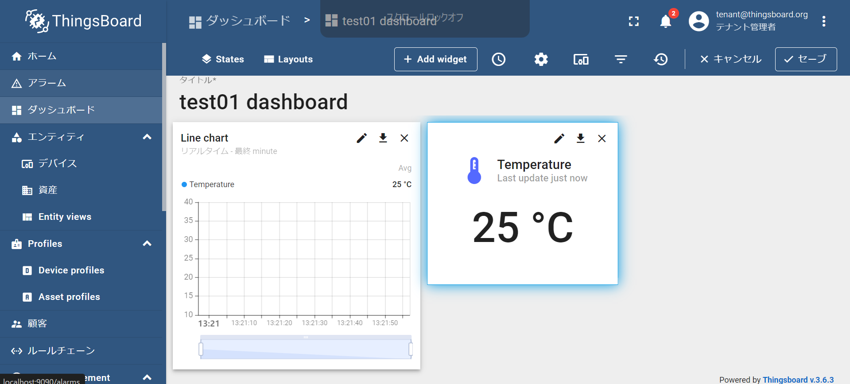
Task: Open tenant user avatar icon
Action: pyautogui.click(x=699, y=21)
